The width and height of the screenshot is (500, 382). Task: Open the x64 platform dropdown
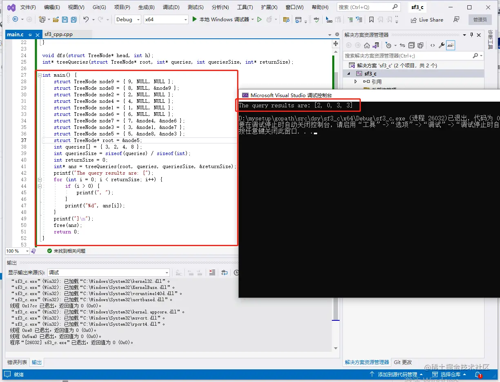166,19
